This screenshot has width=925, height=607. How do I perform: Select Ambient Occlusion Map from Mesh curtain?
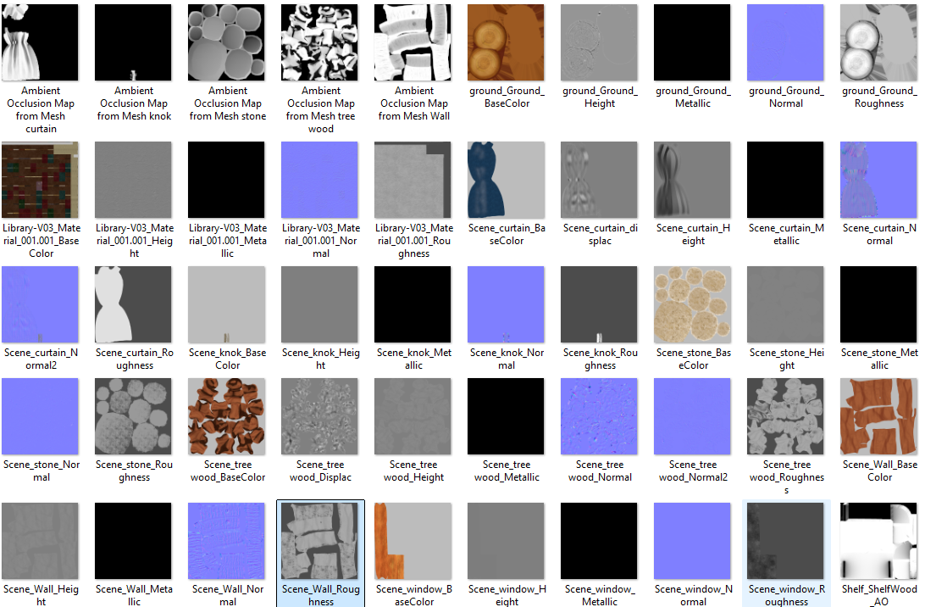40,42
